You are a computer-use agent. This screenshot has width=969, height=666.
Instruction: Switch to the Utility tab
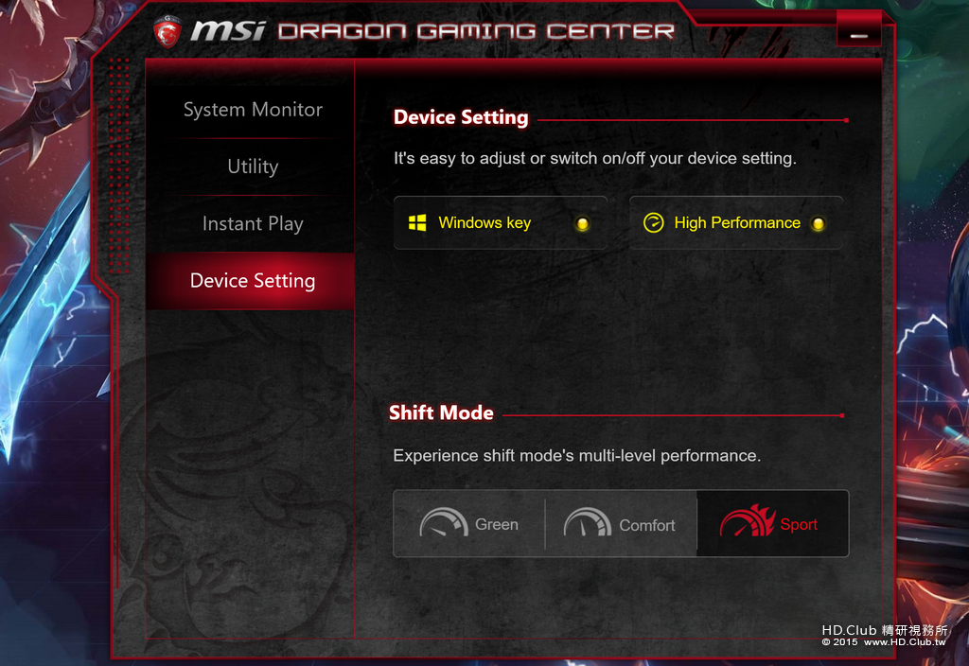point(253,166)
